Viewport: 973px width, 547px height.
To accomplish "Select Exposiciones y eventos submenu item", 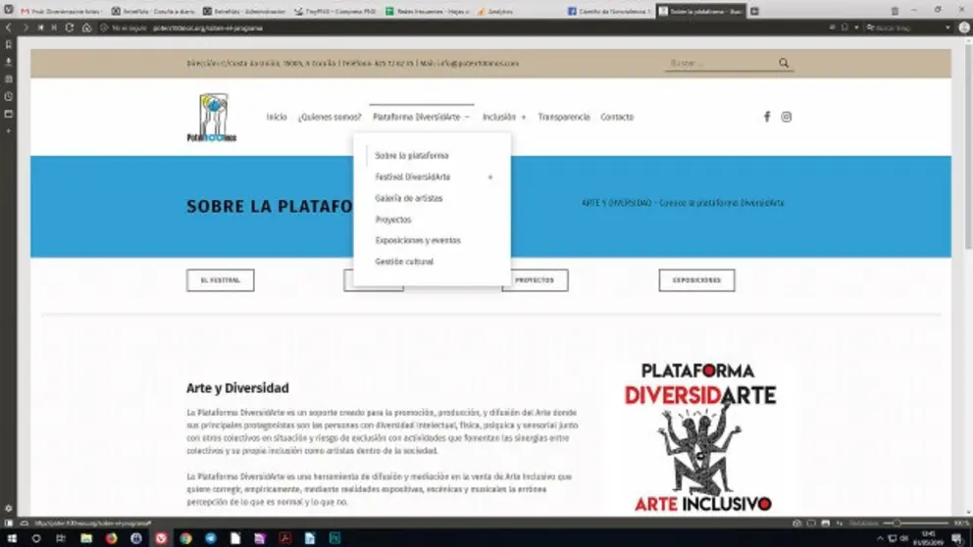I will [418, 240].
